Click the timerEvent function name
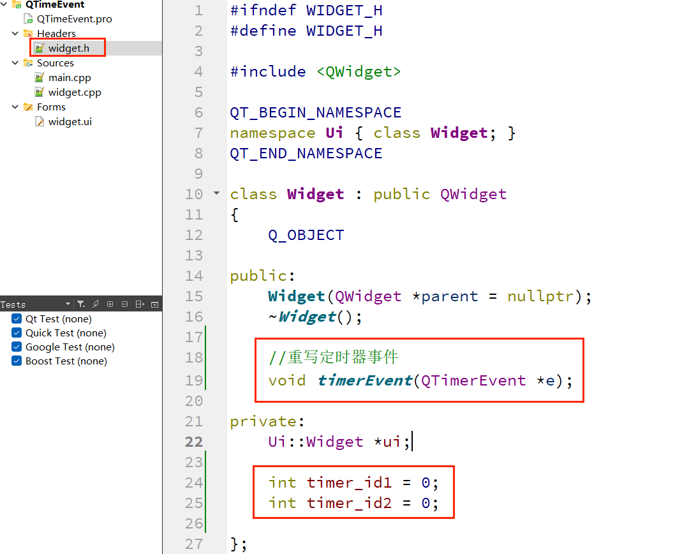The image size is (682, 554). (364, 380)
